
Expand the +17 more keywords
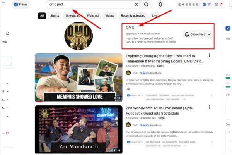(x=185, y=146)
